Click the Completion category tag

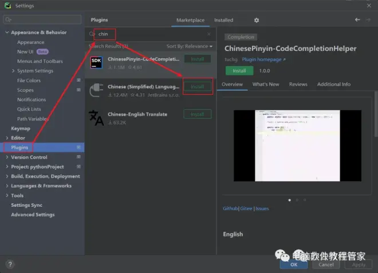(x=241, y=37)
